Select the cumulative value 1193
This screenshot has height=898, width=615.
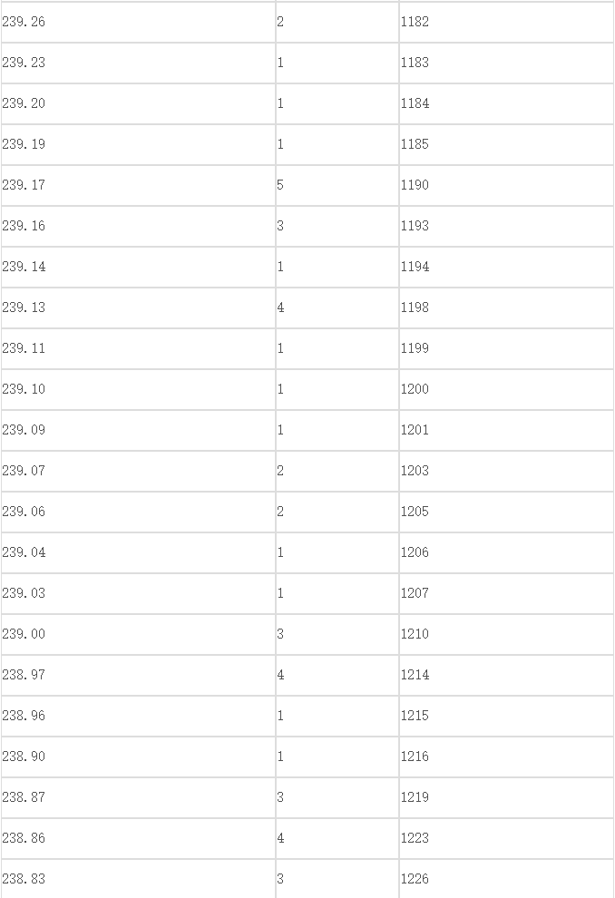click(415, 226)
